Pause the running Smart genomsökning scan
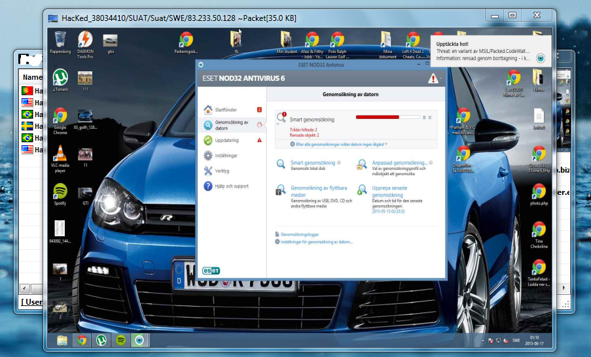 click(424, 118)
